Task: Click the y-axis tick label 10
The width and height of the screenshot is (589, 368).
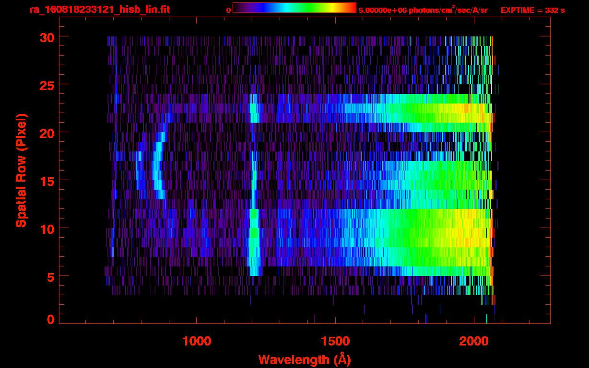Action: [46, 229]
